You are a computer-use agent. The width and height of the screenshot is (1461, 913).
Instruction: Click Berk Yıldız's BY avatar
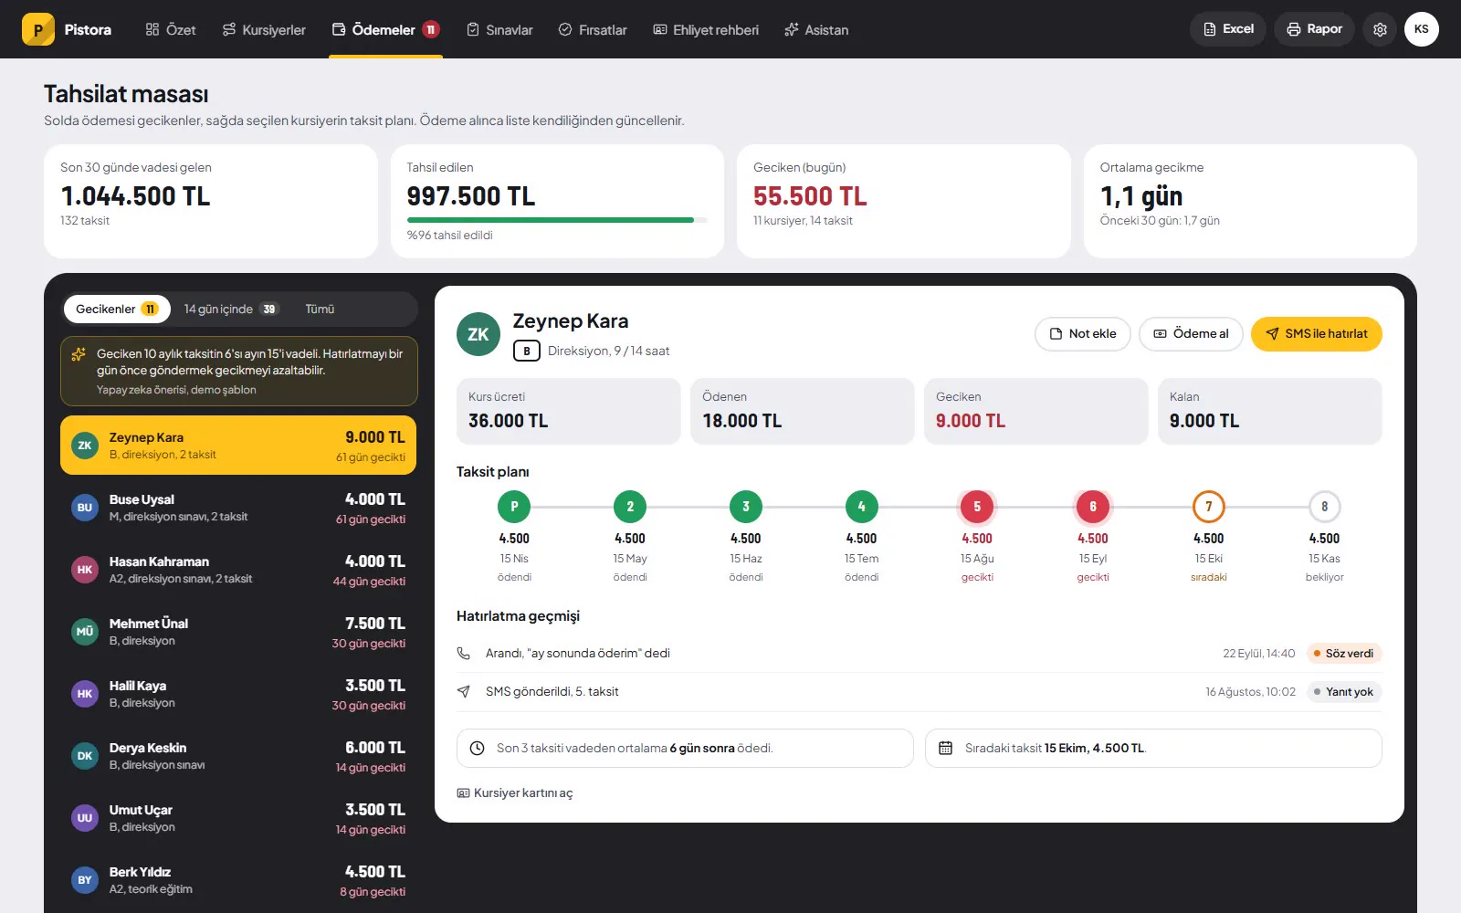coord(85,880)
